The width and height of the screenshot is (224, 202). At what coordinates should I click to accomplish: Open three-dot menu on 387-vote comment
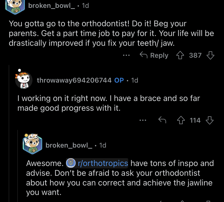(x=126, y=55)
